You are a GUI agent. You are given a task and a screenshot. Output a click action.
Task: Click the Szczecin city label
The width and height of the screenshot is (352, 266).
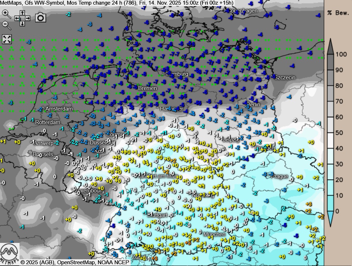285,77
